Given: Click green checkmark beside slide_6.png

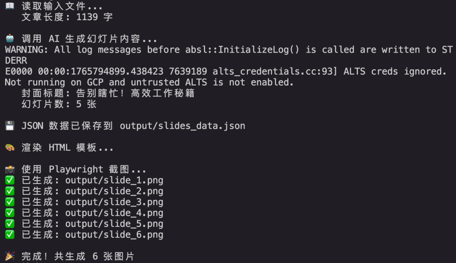Looking at the screenshot, I should coord(10,234).
